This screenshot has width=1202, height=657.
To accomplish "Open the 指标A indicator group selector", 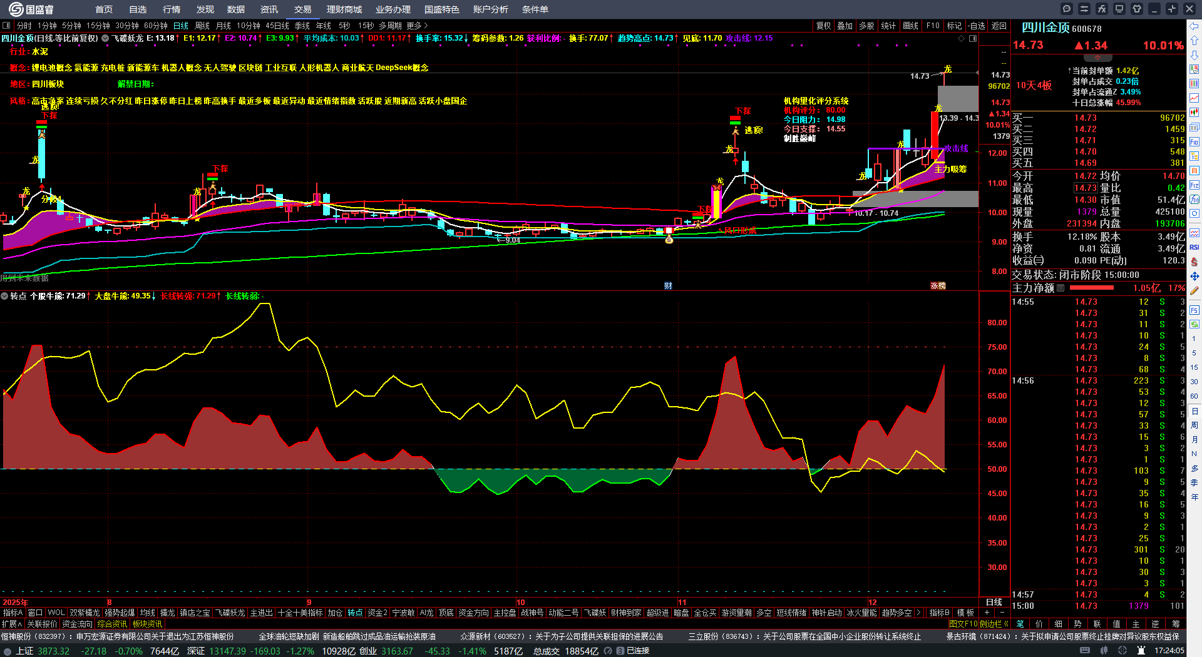I will 13,613.
